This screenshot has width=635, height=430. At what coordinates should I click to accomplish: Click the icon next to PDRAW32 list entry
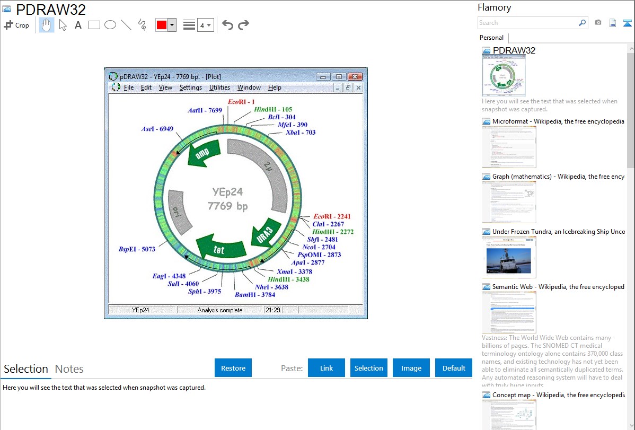(x=486, y=51)
